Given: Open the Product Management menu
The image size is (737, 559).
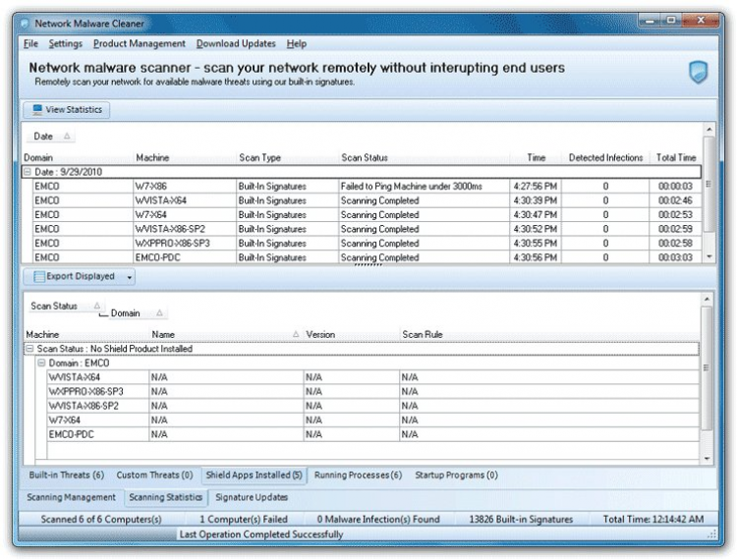Looking at the screenshot, I should [139, 44].
